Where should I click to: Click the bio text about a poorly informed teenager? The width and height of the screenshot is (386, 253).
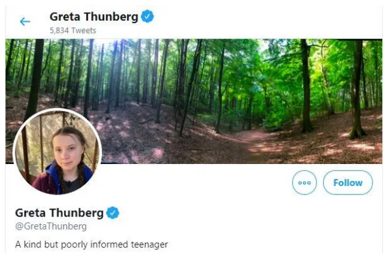(91, 244)
